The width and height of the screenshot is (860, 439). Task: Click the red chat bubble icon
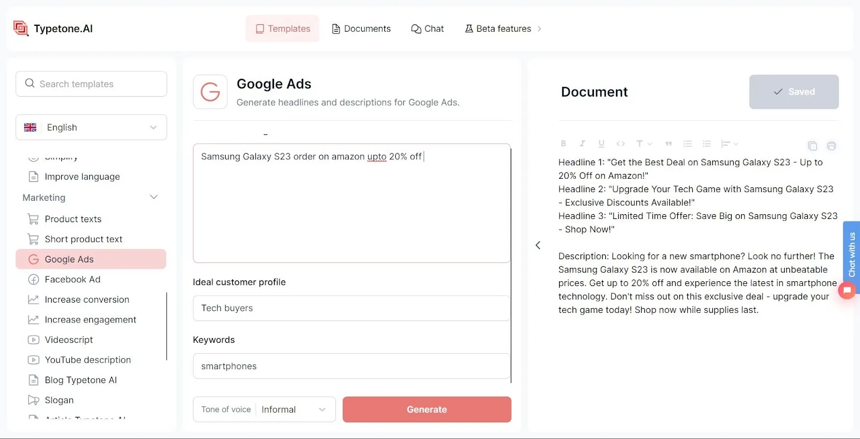[847, 291]
